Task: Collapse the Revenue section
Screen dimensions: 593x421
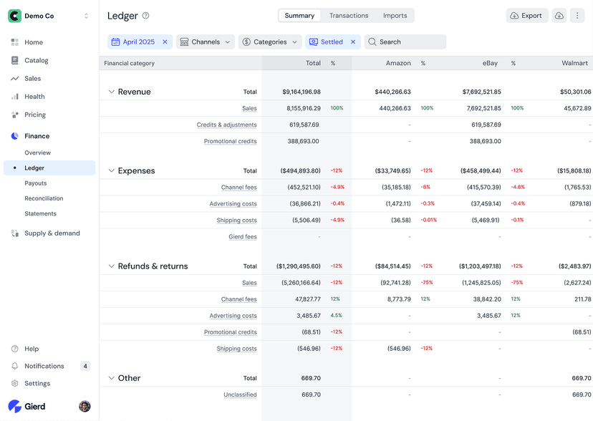Action: coord(111,92)
